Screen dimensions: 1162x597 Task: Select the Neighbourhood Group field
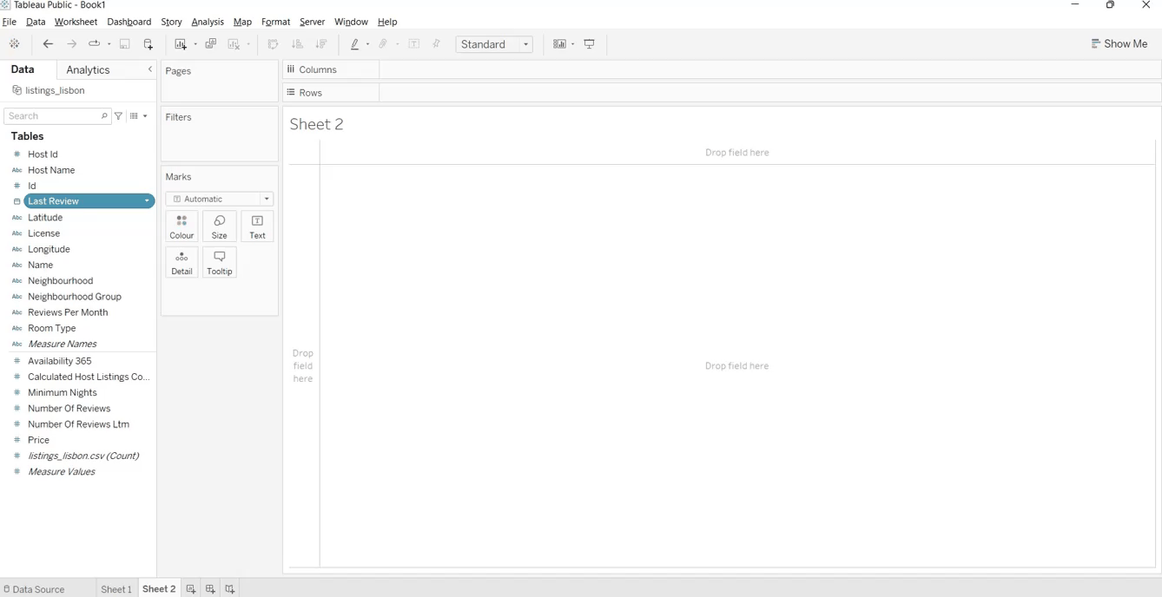tap(75, 297)
